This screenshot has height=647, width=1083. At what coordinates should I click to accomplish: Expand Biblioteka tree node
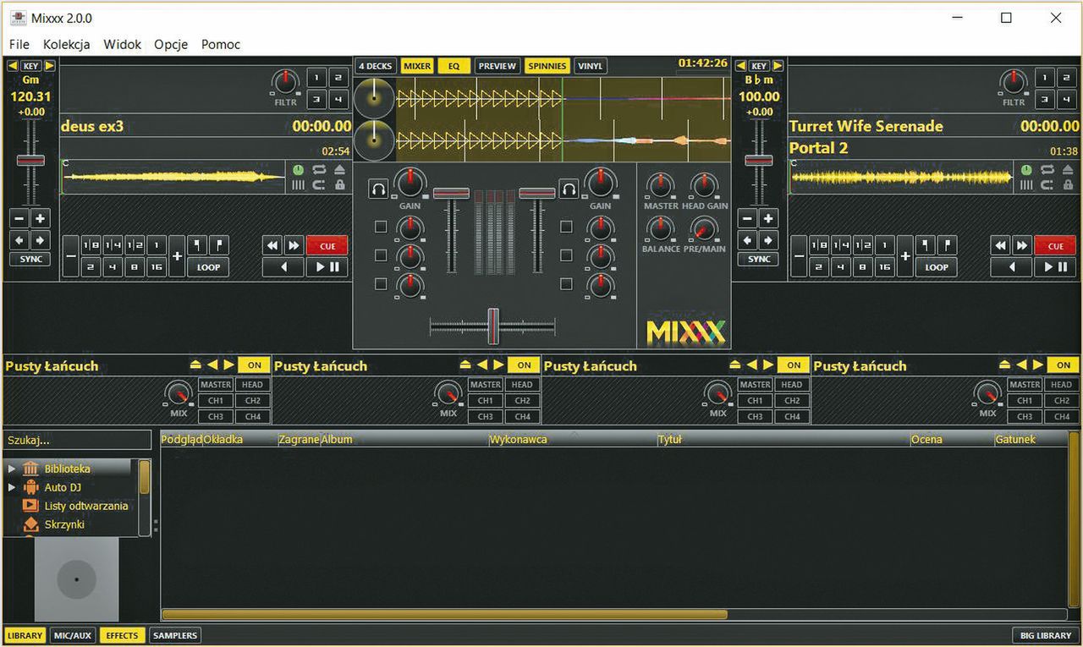pos(12,469)
